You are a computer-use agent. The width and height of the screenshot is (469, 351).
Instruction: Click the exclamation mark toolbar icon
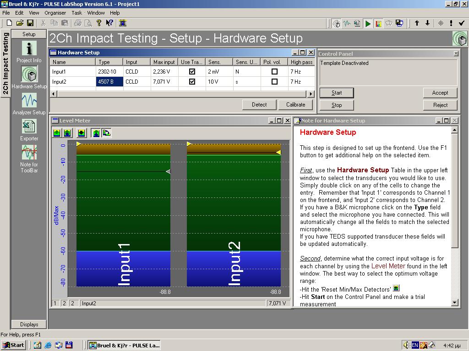pyautogui.click(x=451, y=23)
